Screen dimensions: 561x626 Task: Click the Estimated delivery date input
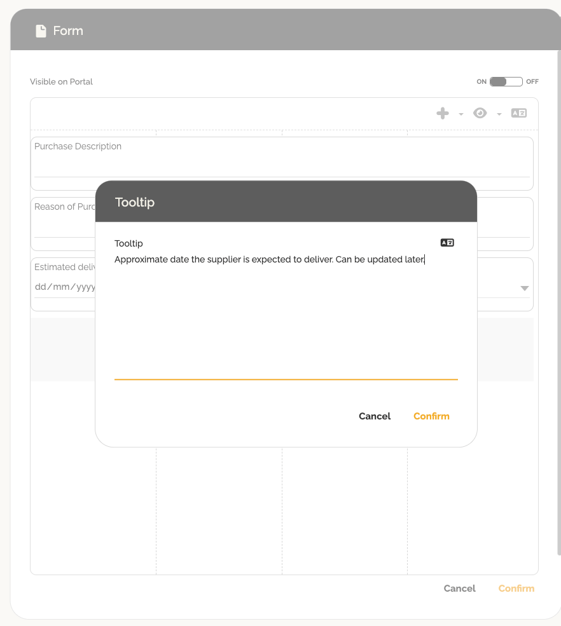64,287
